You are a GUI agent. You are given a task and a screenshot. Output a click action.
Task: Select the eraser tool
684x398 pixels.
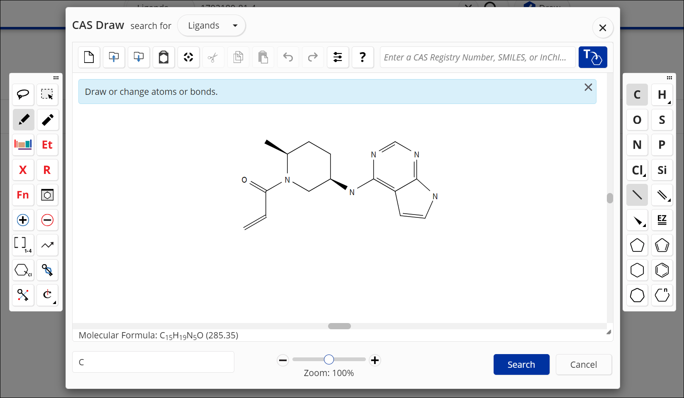pyautogui.click(x=47, y=120)
